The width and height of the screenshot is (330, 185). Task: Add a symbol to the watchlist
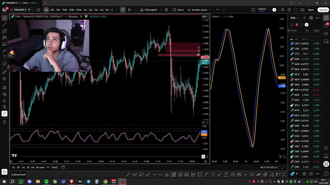click(304, 18)
